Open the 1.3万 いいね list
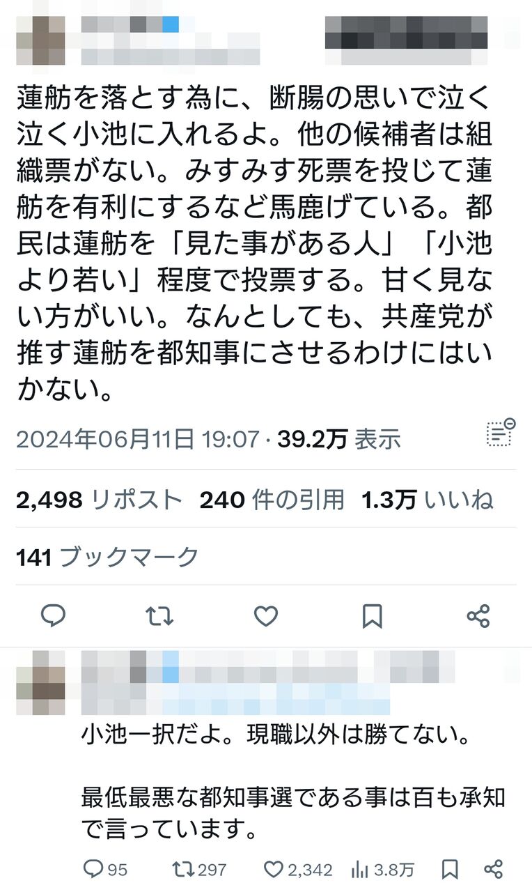This screenshot has width=532, height=892. point(428,500)
